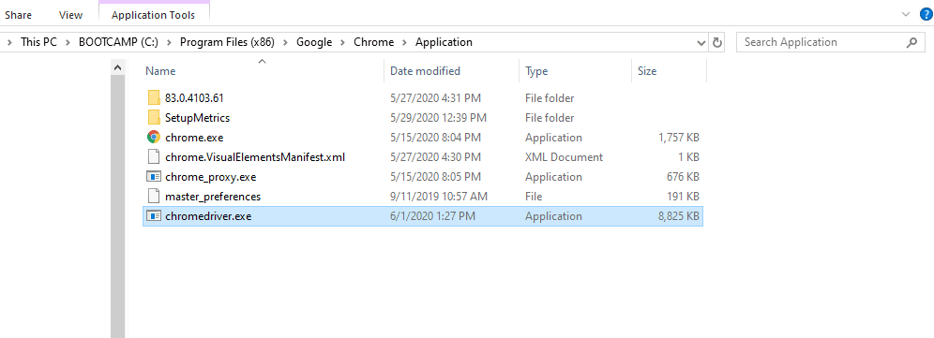Click chromedriver.exe date 6/1/2020 1:27 PM

[432, 216]
